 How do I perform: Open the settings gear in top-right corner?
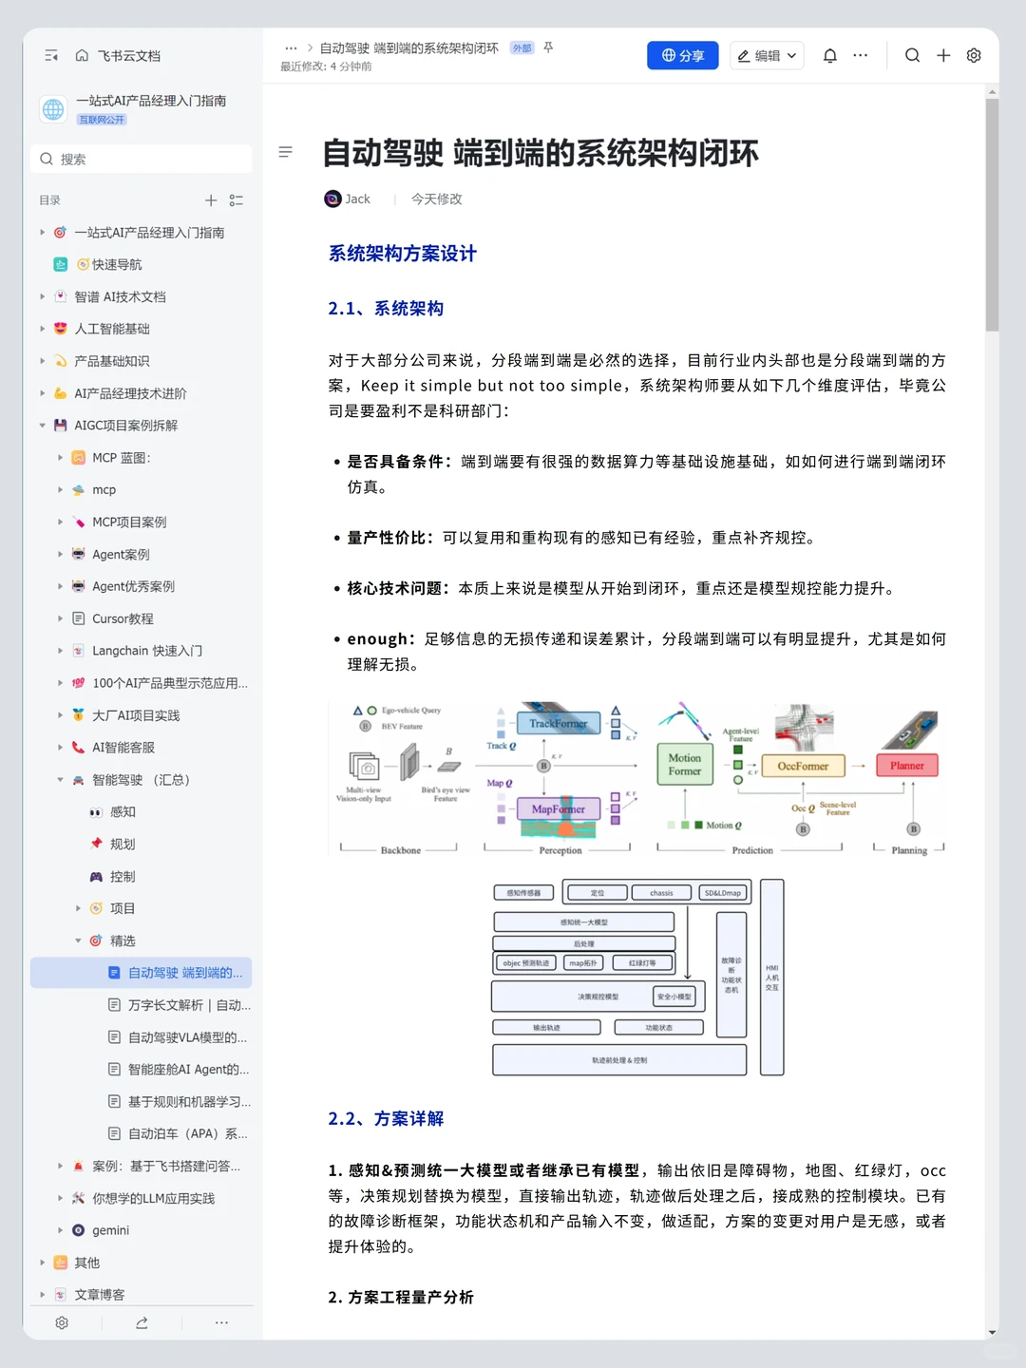(x=973, y=55)
